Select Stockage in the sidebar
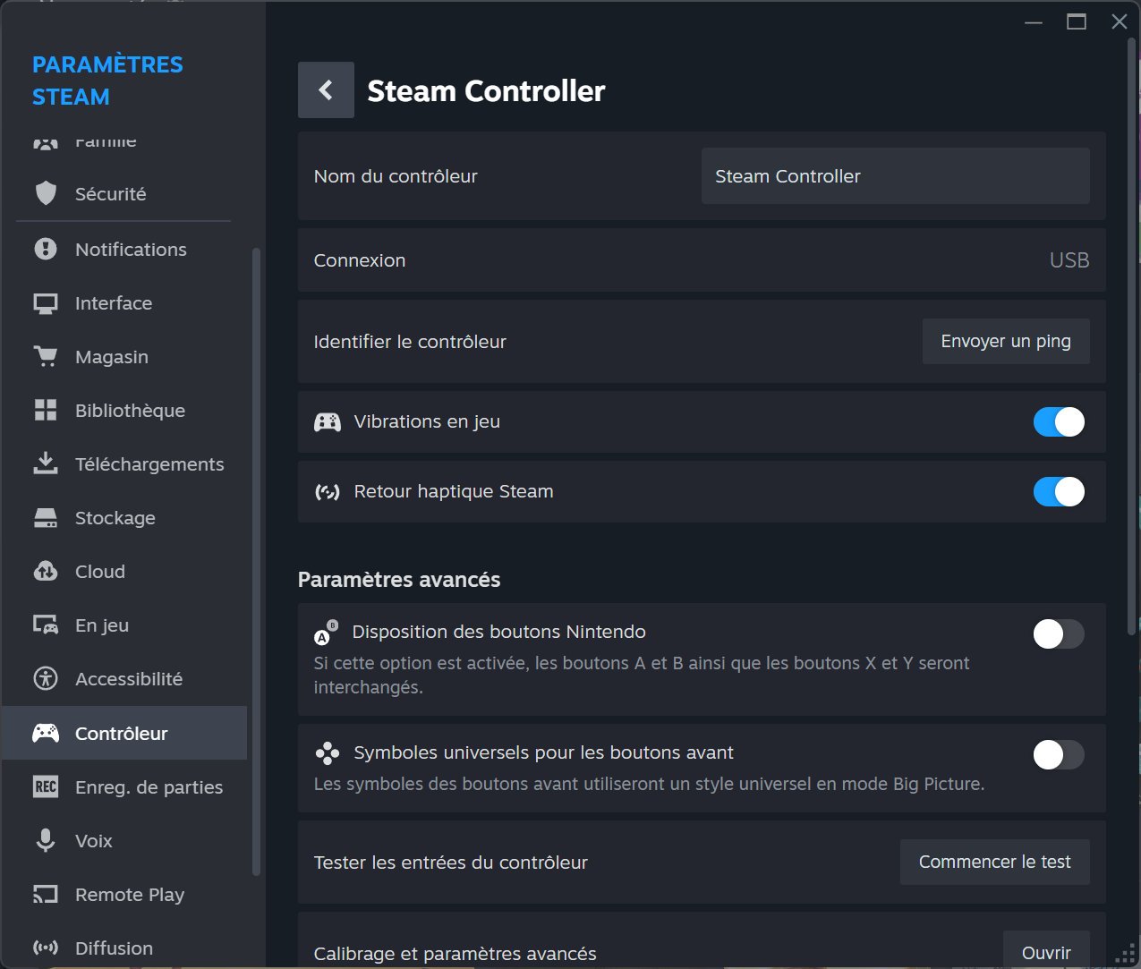Image resolution: width=1141 pixels, height=969 pixels. click(x=124, y=517)
